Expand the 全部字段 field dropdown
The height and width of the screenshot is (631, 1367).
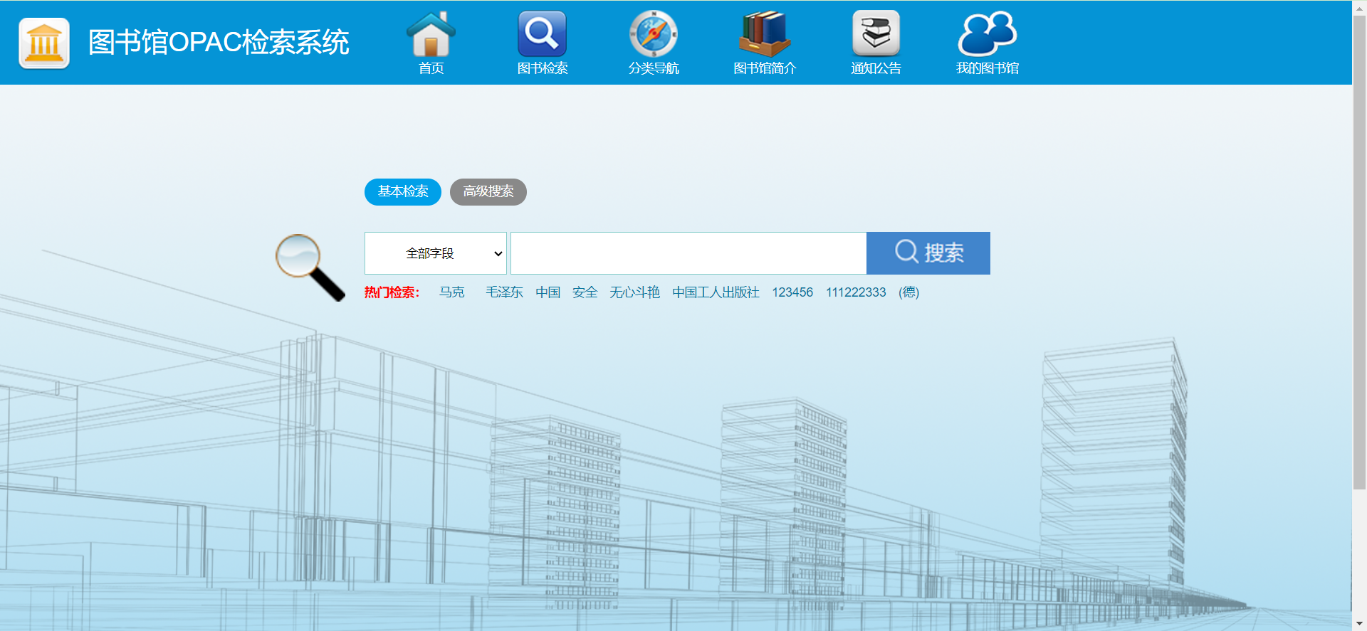[435, 253]
